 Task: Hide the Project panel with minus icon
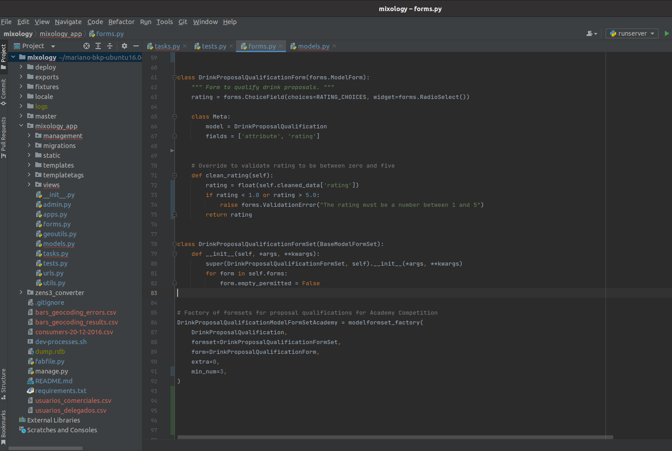(136, 46)
